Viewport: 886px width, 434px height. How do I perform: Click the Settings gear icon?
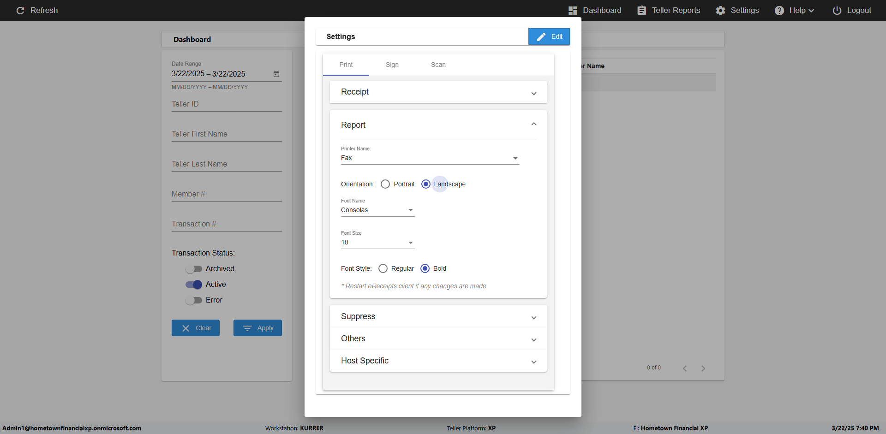(x=720, y=10)
